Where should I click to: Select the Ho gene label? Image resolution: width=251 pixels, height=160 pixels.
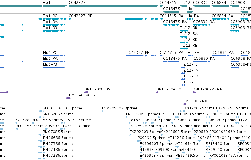(x=190, y=9)
